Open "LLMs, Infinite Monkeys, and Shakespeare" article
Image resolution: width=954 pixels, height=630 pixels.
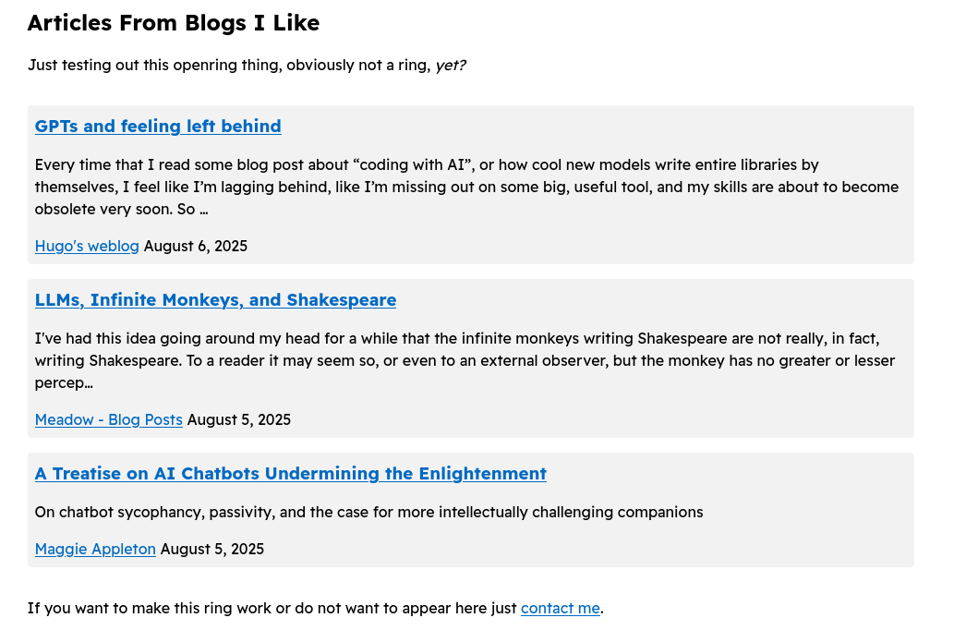[x=215, y=300]
